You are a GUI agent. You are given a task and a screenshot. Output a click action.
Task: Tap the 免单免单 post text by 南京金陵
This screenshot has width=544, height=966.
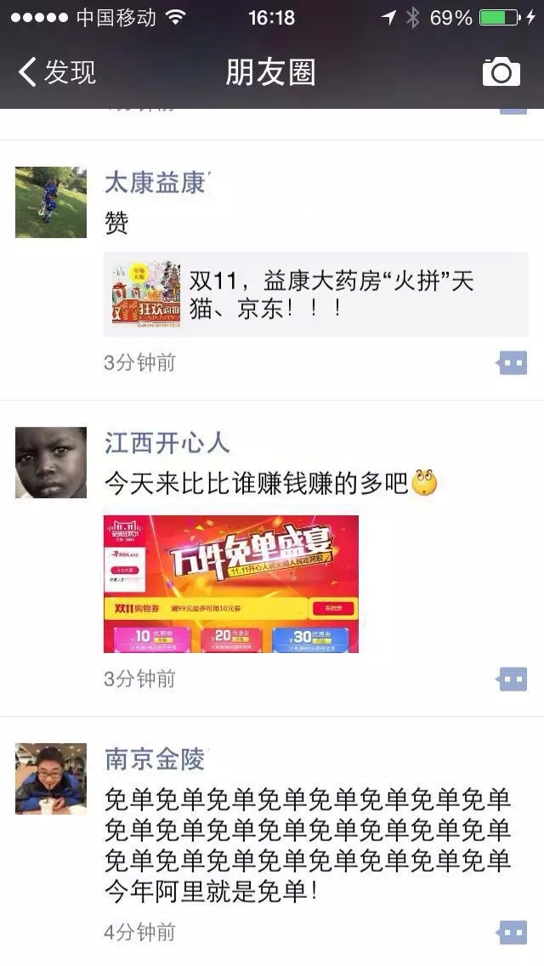click(308, 845)
